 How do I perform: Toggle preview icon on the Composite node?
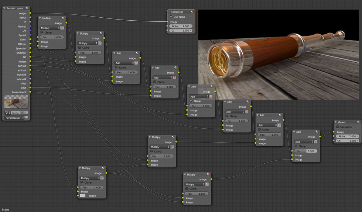pyautogui.click(x=192, y=12)
